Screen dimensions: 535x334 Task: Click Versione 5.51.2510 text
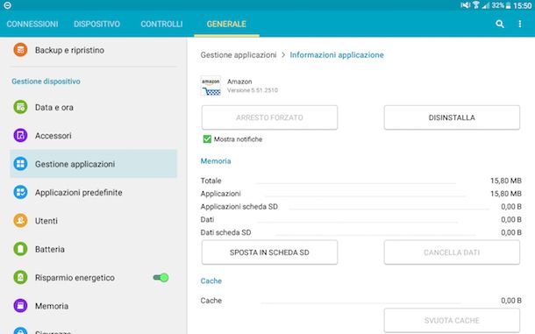tap(253, 90)
